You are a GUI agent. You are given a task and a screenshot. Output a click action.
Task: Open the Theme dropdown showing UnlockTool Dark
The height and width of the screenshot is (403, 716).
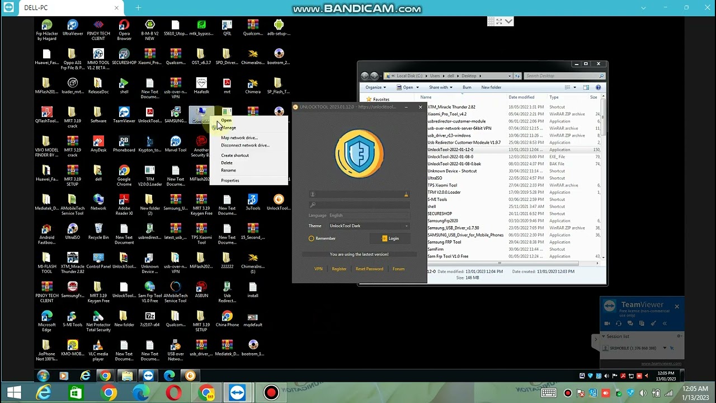(369, 226)
